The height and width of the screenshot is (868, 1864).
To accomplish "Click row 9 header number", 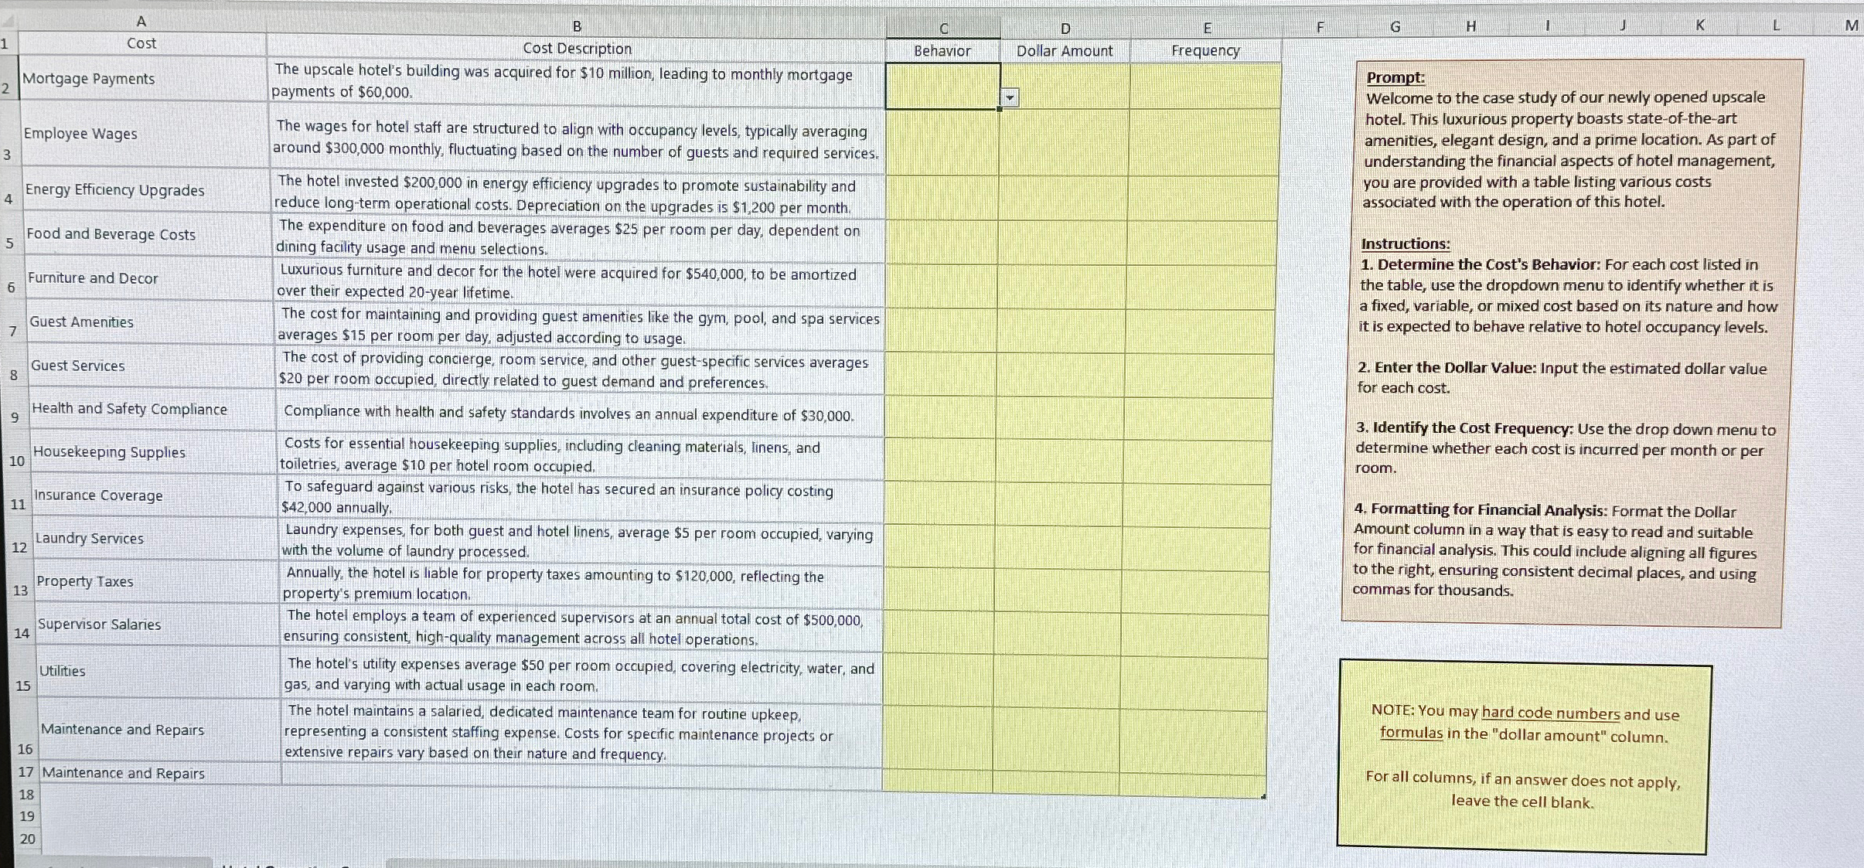I will pos(15,417).
